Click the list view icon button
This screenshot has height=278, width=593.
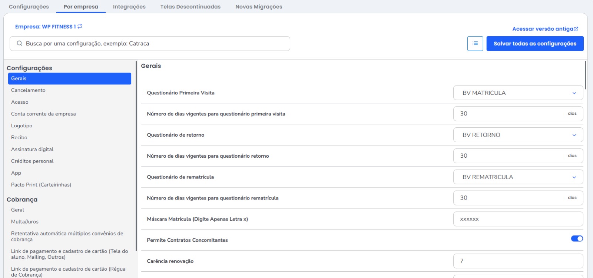(475, 44)
